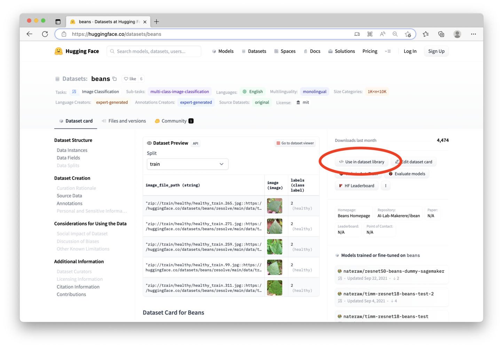Open the Datasets nav item
503x348 pixels.
click(x=254, y=51)
